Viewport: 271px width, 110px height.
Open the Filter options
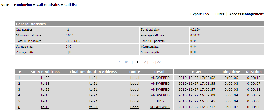click(x=220, y=14)
